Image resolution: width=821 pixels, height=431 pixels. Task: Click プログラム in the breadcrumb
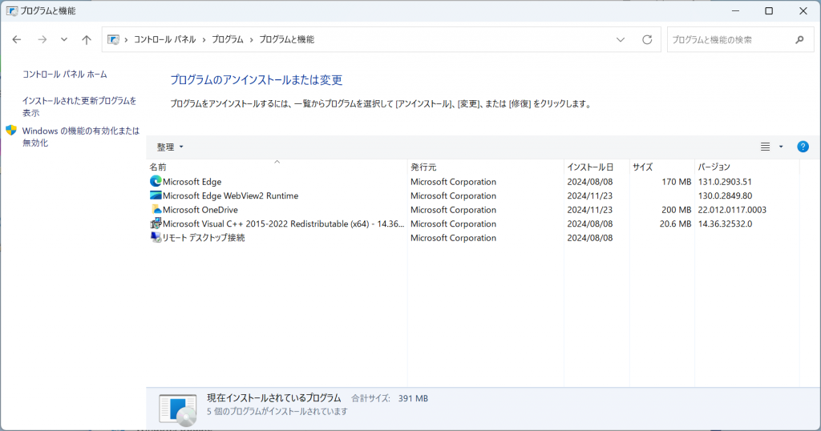pos(228,39)
